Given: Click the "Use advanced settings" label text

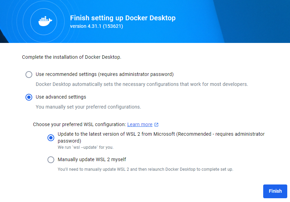Looking at the screenshot, I should [61, 97].
